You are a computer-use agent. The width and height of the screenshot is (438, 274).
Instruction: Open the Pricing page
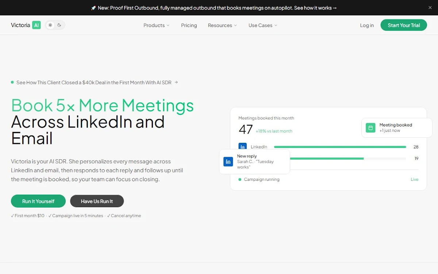click(189, 25)
